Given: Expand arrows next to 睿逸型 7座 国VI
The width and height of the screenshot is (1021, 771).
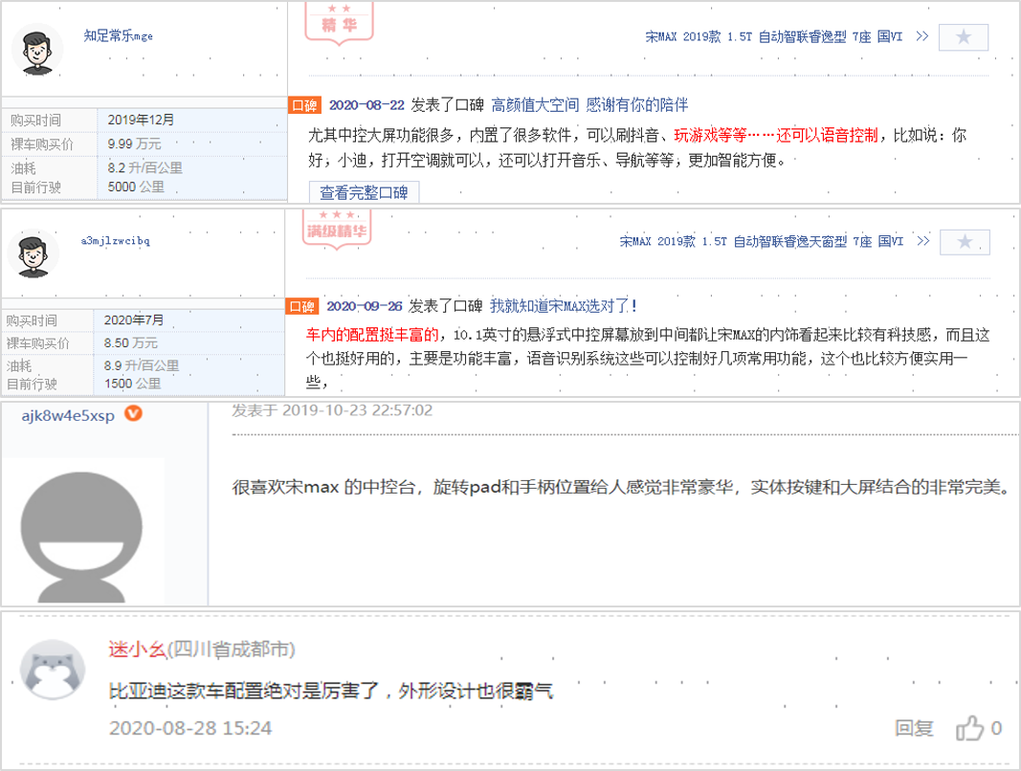Looking at the screenshot, I should coord(922,37).
